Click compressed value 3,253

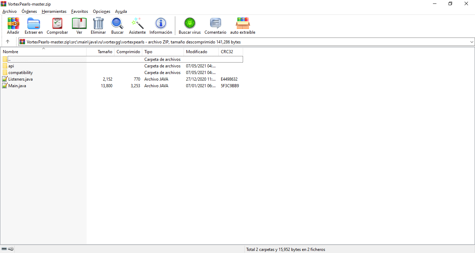pos(135,86)
